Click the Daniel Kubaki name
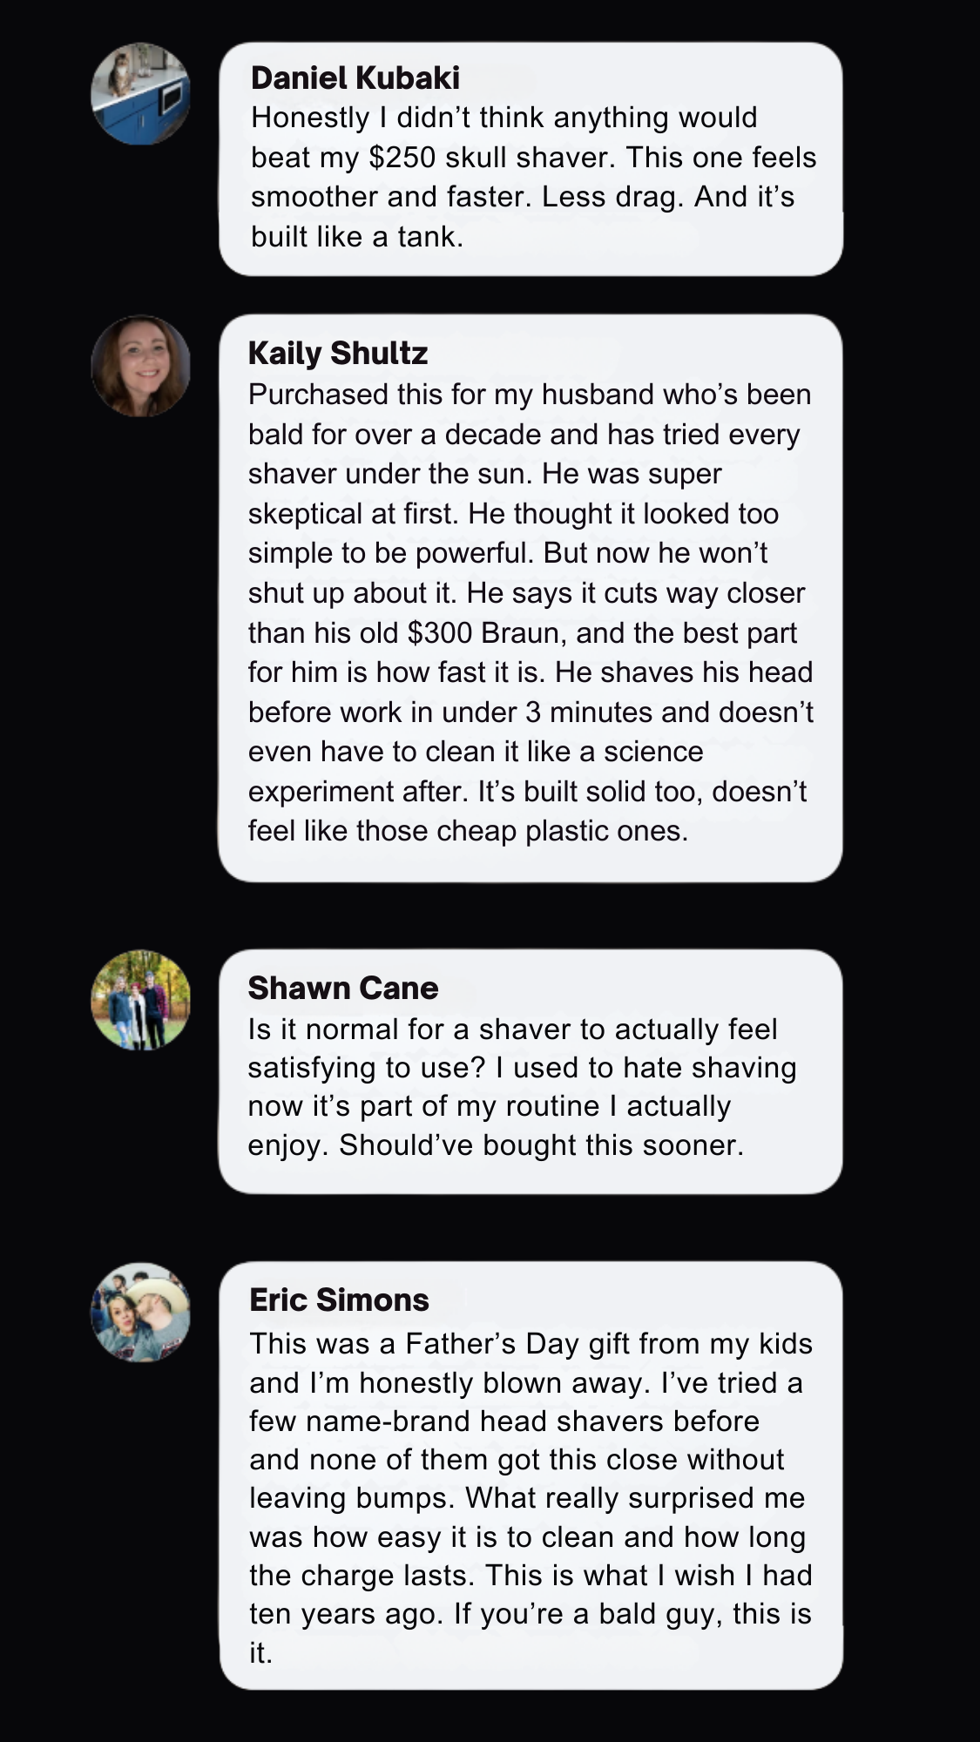 355,78
